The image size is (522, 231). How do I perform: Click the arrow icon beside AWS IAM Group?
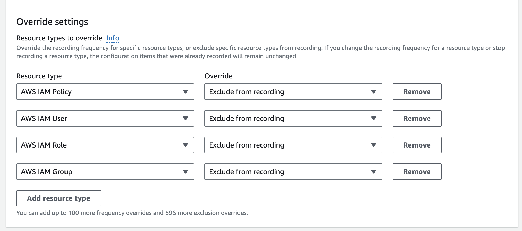186,172
